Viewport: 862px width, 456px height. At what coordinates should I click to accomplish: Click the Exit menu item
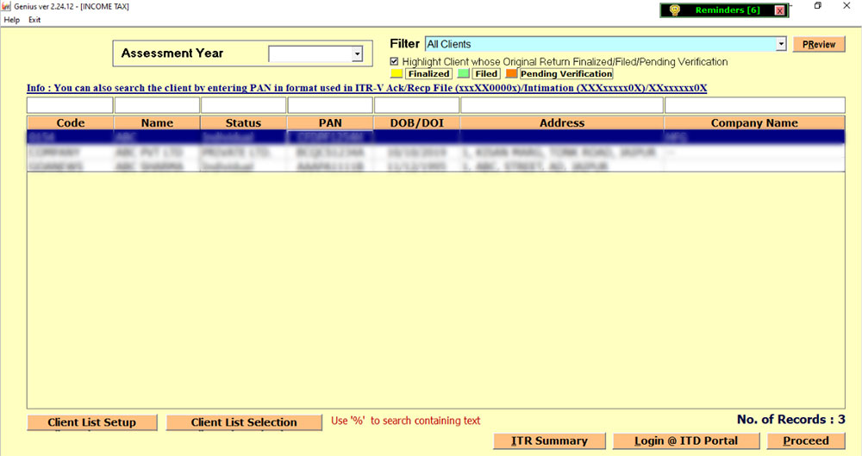point(34,20)
